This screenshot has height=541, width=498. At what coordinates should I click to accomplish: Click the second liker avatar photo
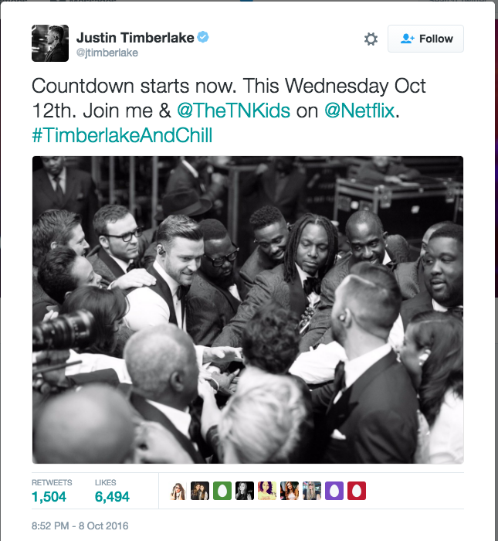click(200, 491)
